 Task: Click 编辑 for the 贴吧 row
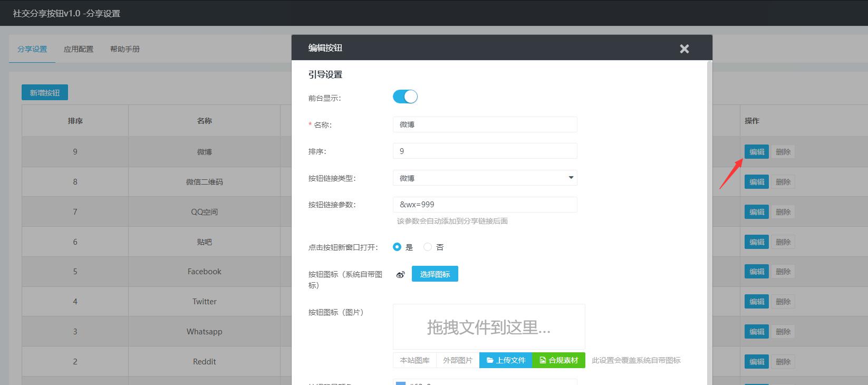point(757,242)
